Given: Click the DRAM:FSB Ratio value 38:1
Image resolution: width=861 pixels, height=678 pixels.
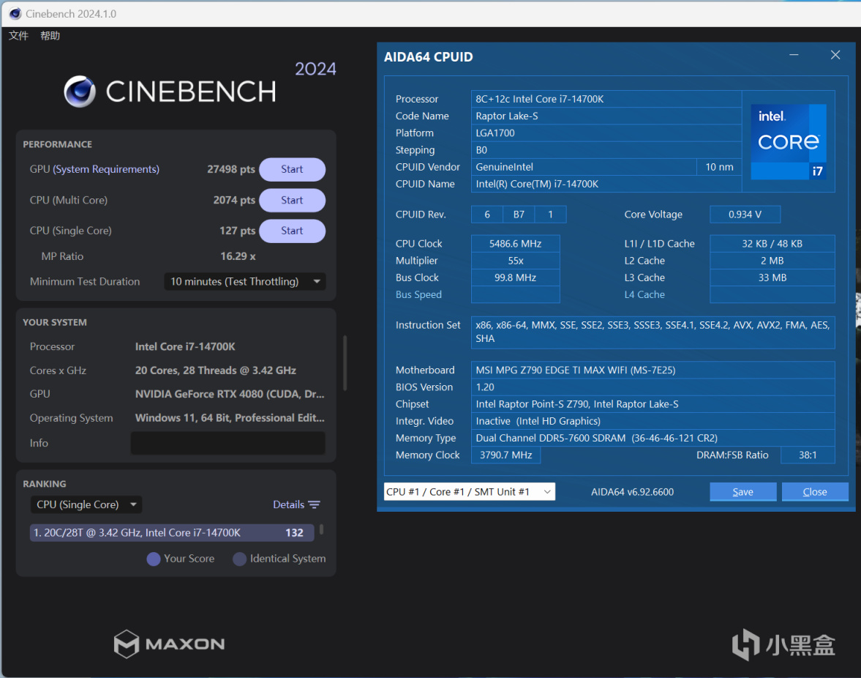Looking at the screenshot, I should [808, 455].
